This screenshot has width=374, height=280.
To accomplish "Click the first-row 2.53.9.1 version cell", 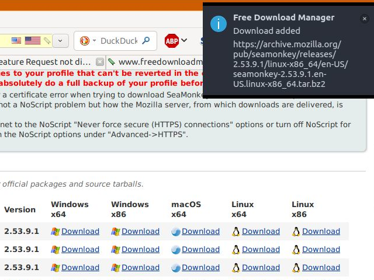I will [x=22, y=231].
